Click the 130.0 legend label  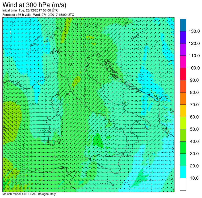click(x=194, y=31)
